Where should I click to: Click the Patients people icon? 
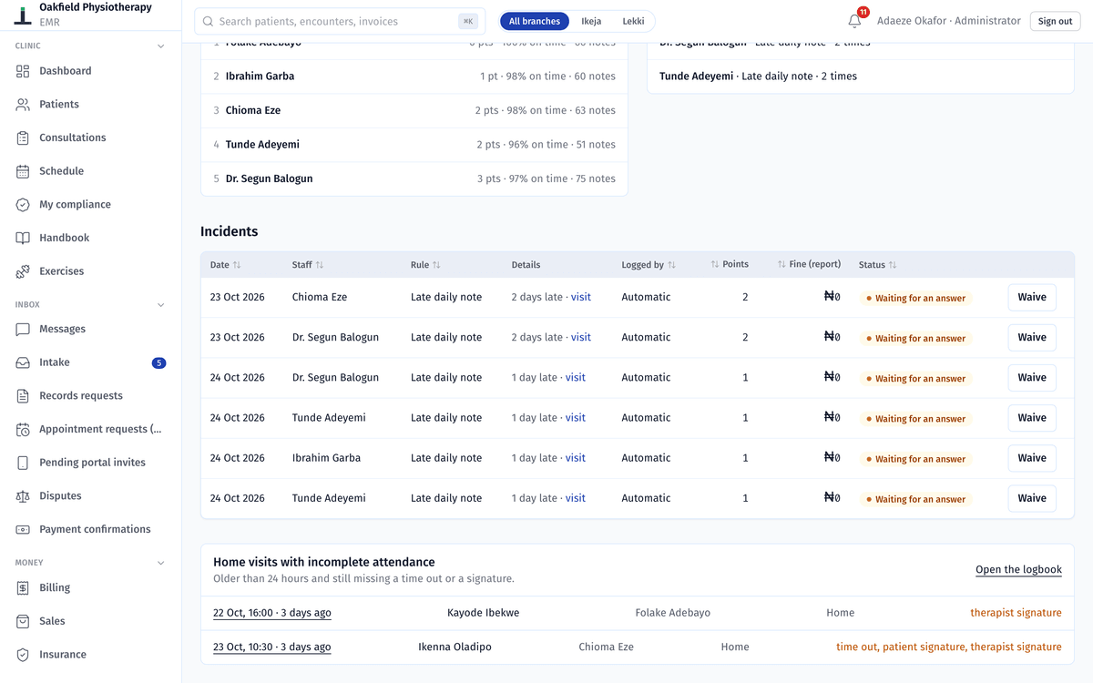(x=23, y=105)
